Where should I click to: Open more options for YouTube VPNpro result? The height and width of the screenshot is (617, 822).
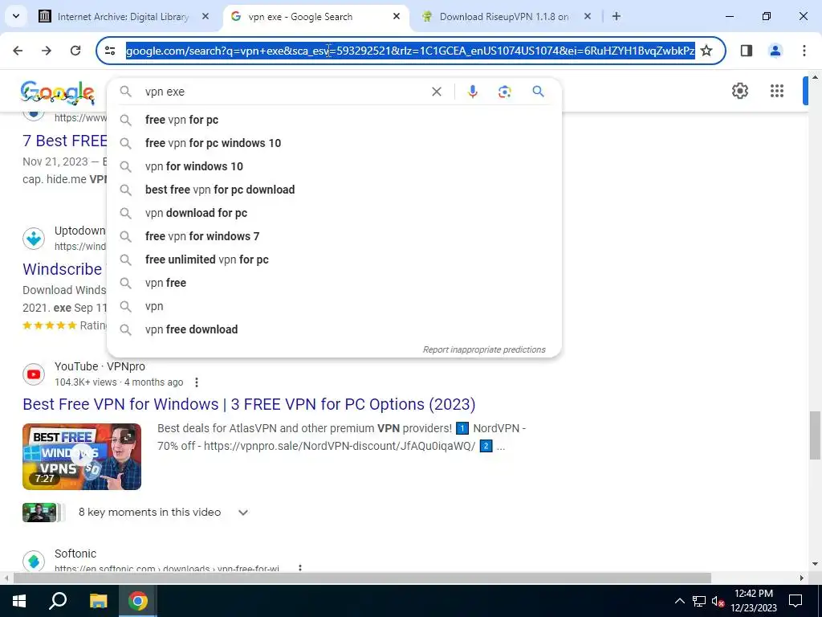coord(197,382)
